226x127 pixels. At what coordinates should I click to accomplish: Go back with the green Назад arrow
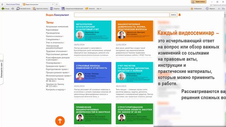[x=5, y=8]
